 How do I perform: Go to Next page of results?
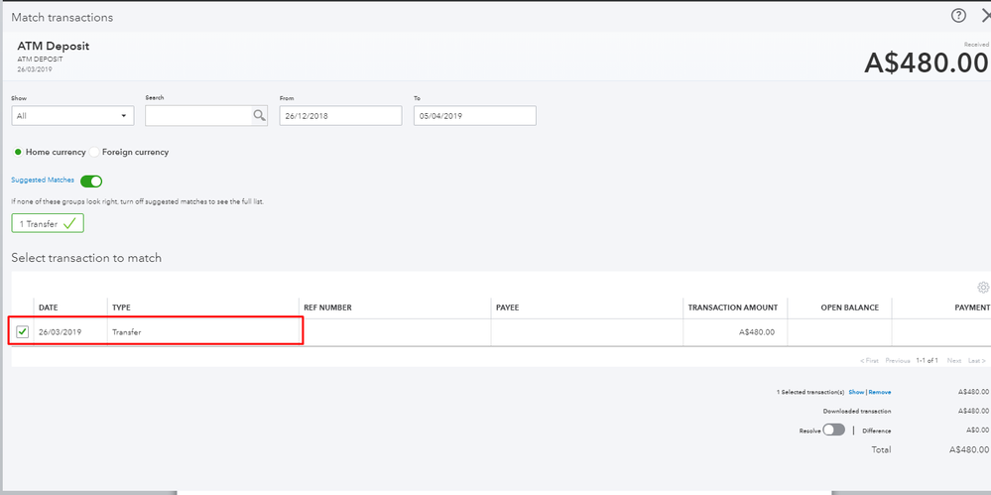[x=954, y=360]
